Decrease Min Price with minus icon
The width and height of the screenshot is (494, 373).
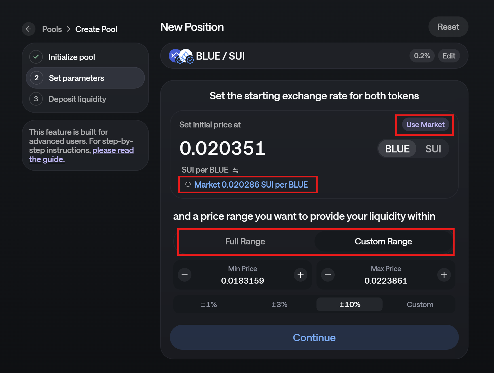(x=185, y=275)
